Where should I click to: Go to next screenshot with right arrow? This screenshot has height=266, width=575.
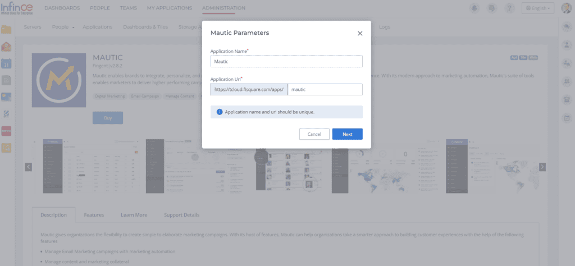(542, 167)
